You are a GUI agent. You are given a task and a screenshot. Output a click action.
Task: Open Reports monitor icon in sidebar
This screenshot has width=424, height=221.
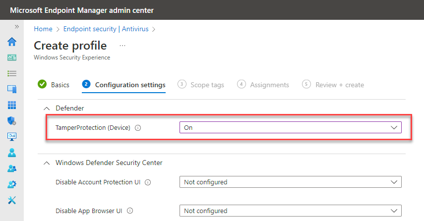12,137
